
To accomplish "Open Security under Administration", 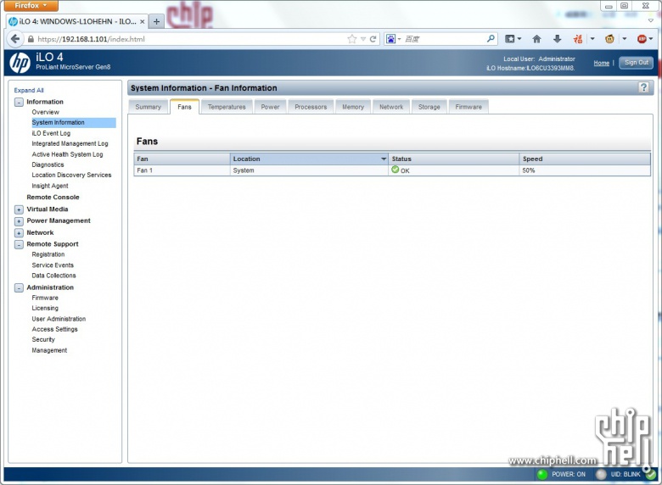I will [43, 340].
